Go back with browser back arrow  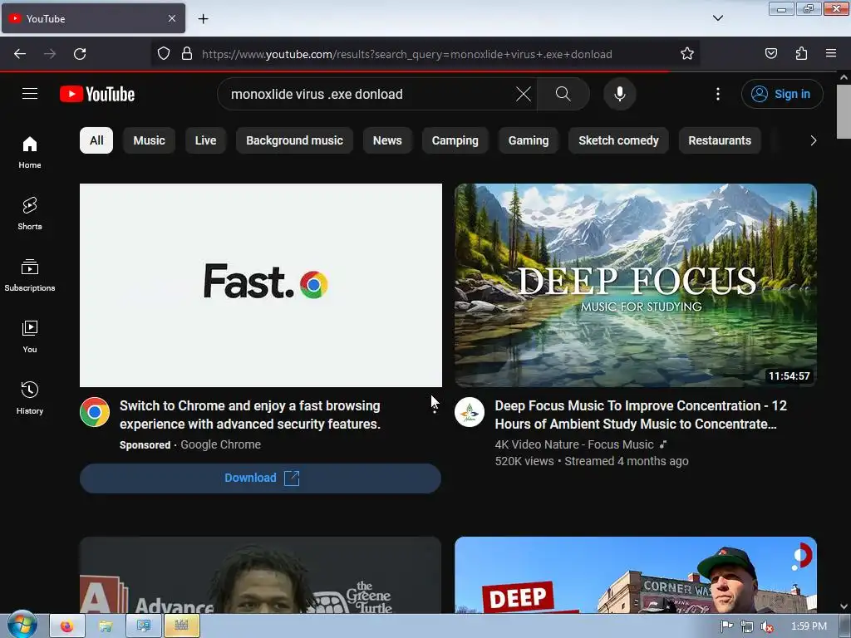(x=20, y=54)
